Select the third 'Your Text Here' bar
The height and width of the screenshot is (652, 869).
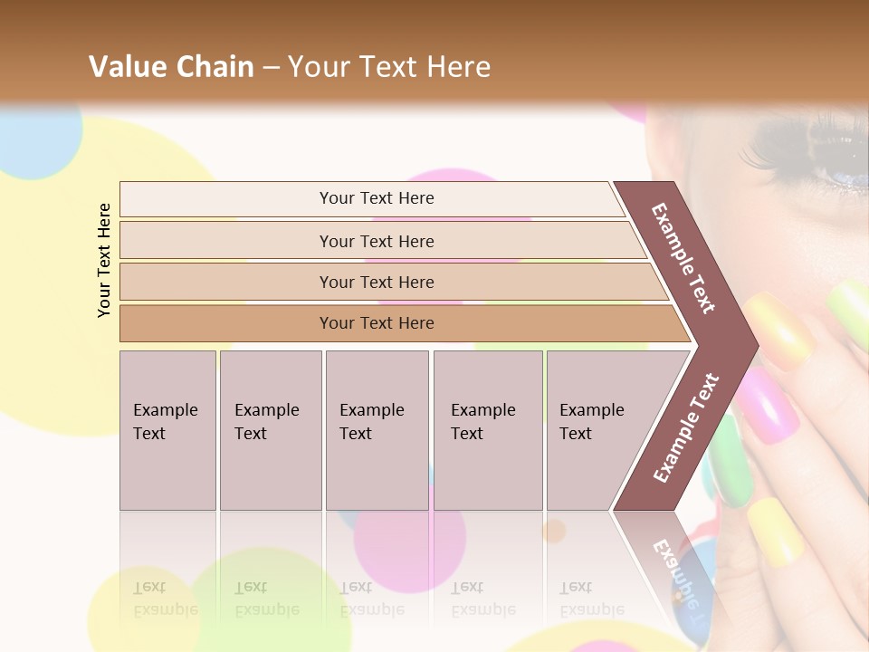click(377, 282)
